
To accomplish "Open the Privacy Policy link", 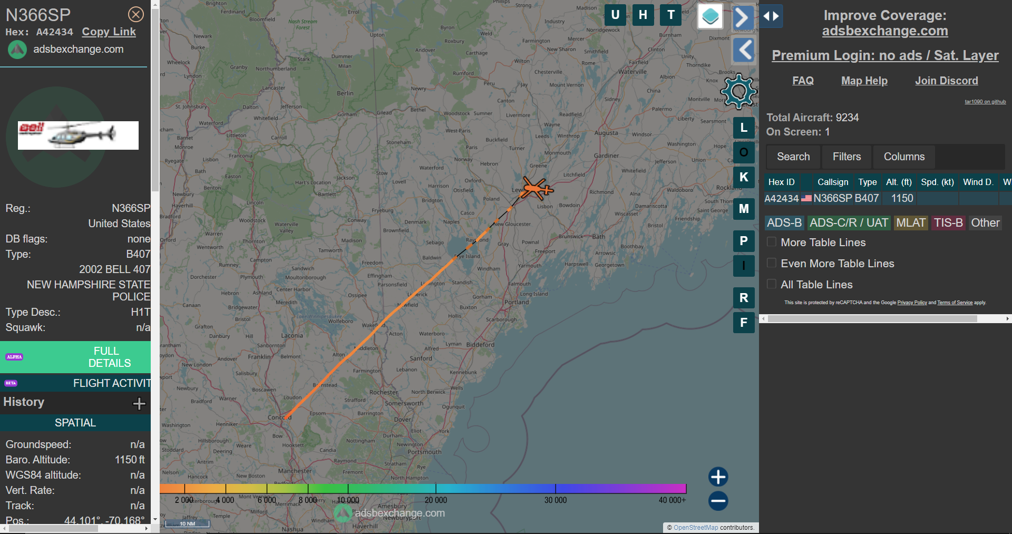I will pos(912,303).
